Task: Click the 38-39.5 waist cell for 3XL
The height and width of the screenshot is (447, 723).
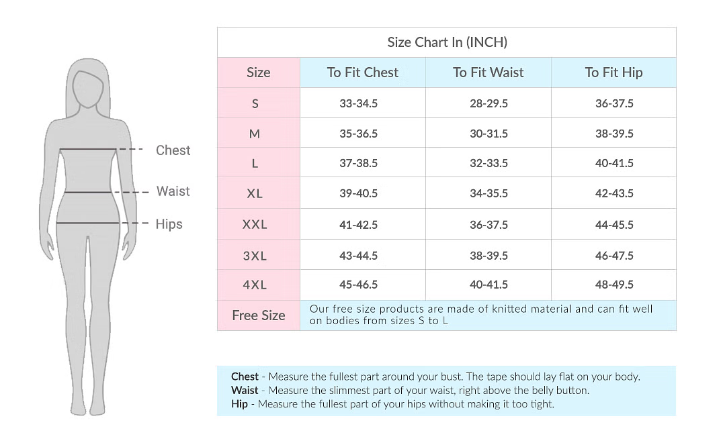Action: coord(488,256)
